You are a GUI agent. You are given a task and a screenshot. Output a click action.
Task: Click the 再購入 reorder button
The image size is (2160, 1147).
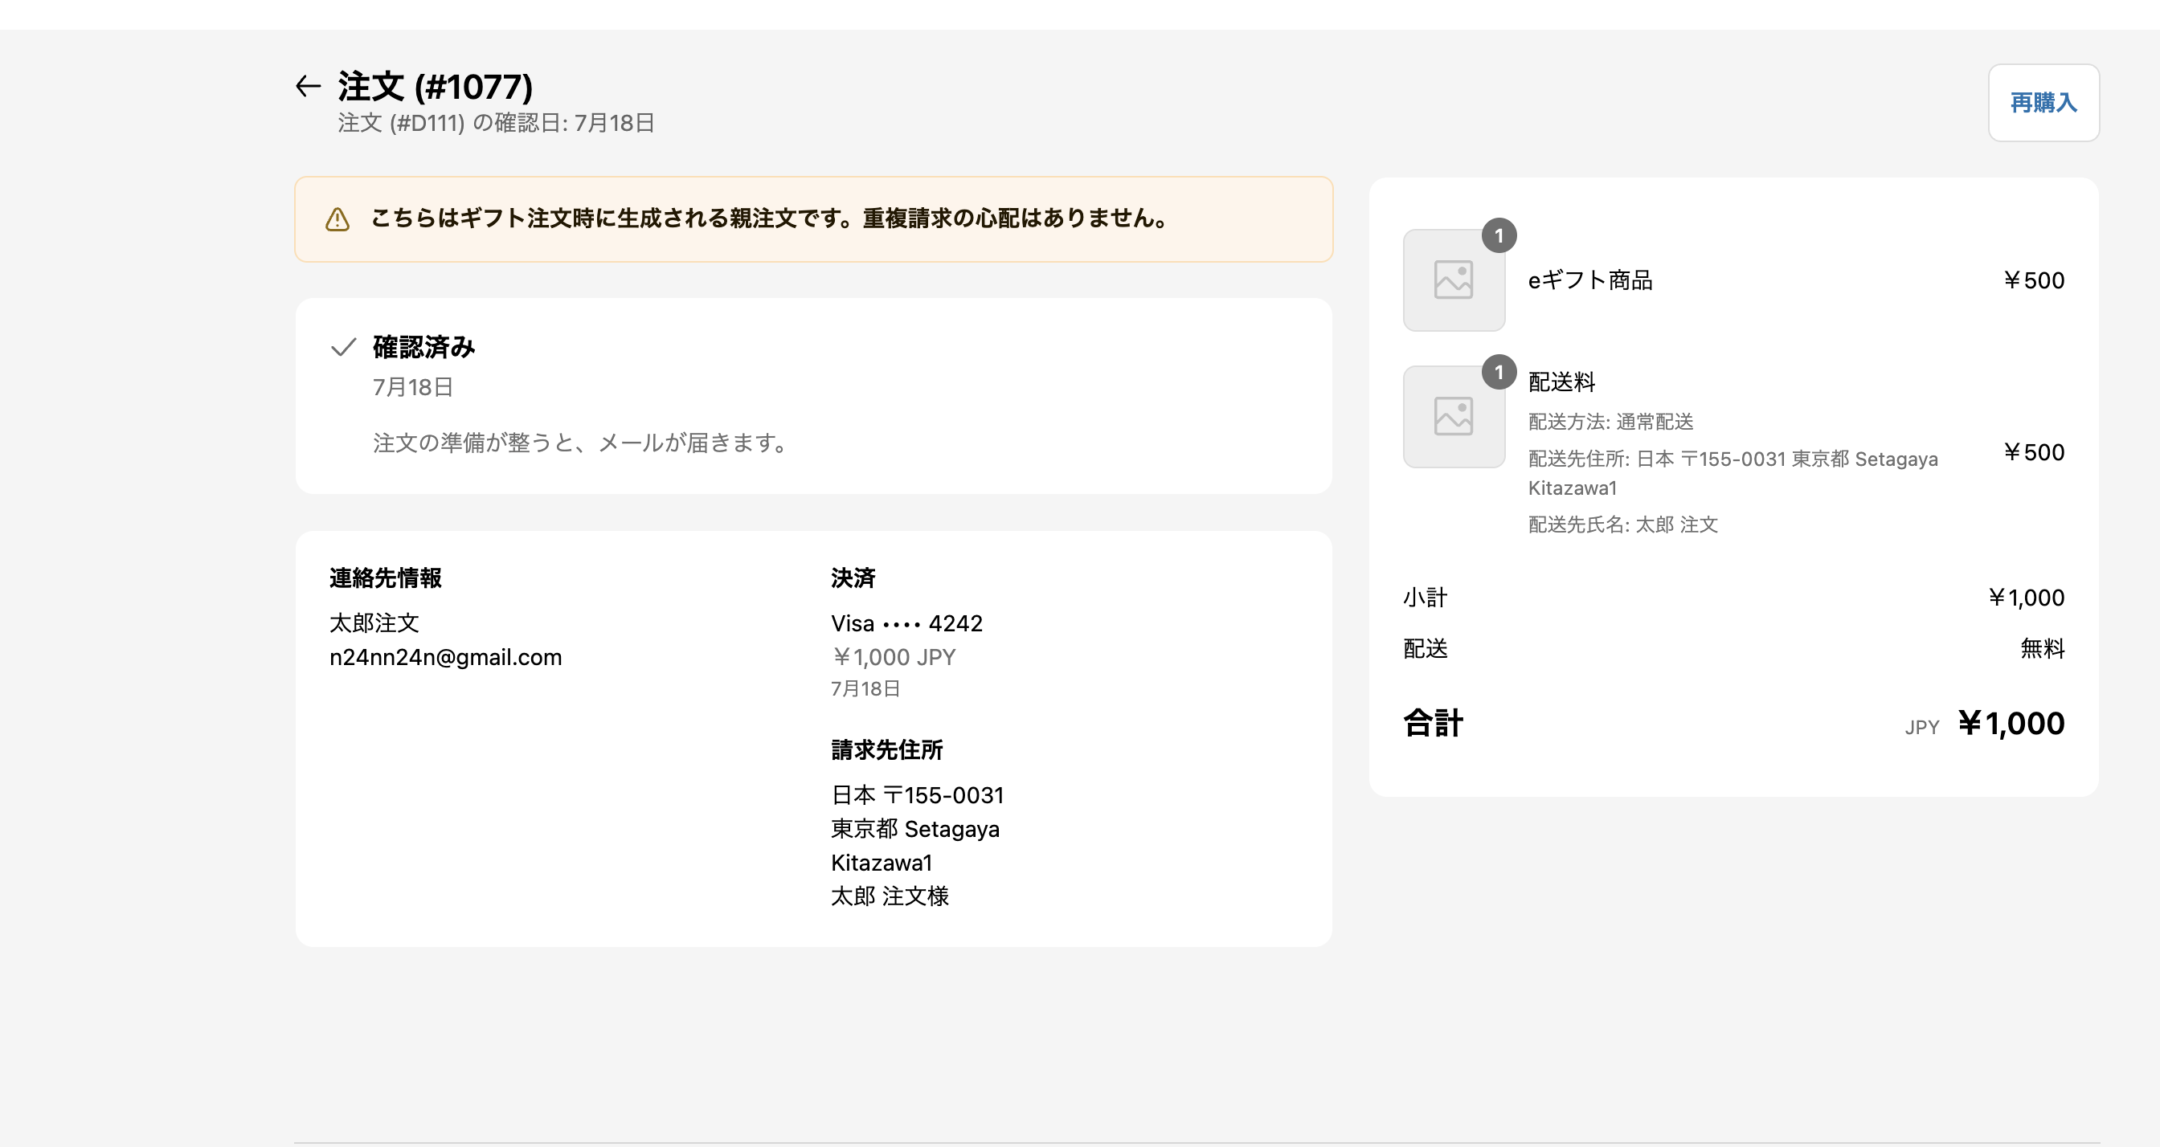pyautogui.click(x=2043, y=102)
